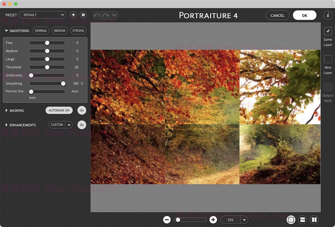Select horizontal split preview icon
Viewport: 335px width, 227px height.
[302, 220]
